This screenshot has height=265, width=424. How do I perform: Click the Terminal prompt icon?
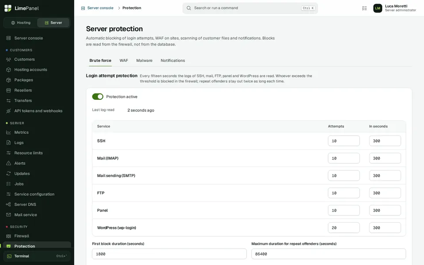[x=9, y=256]
